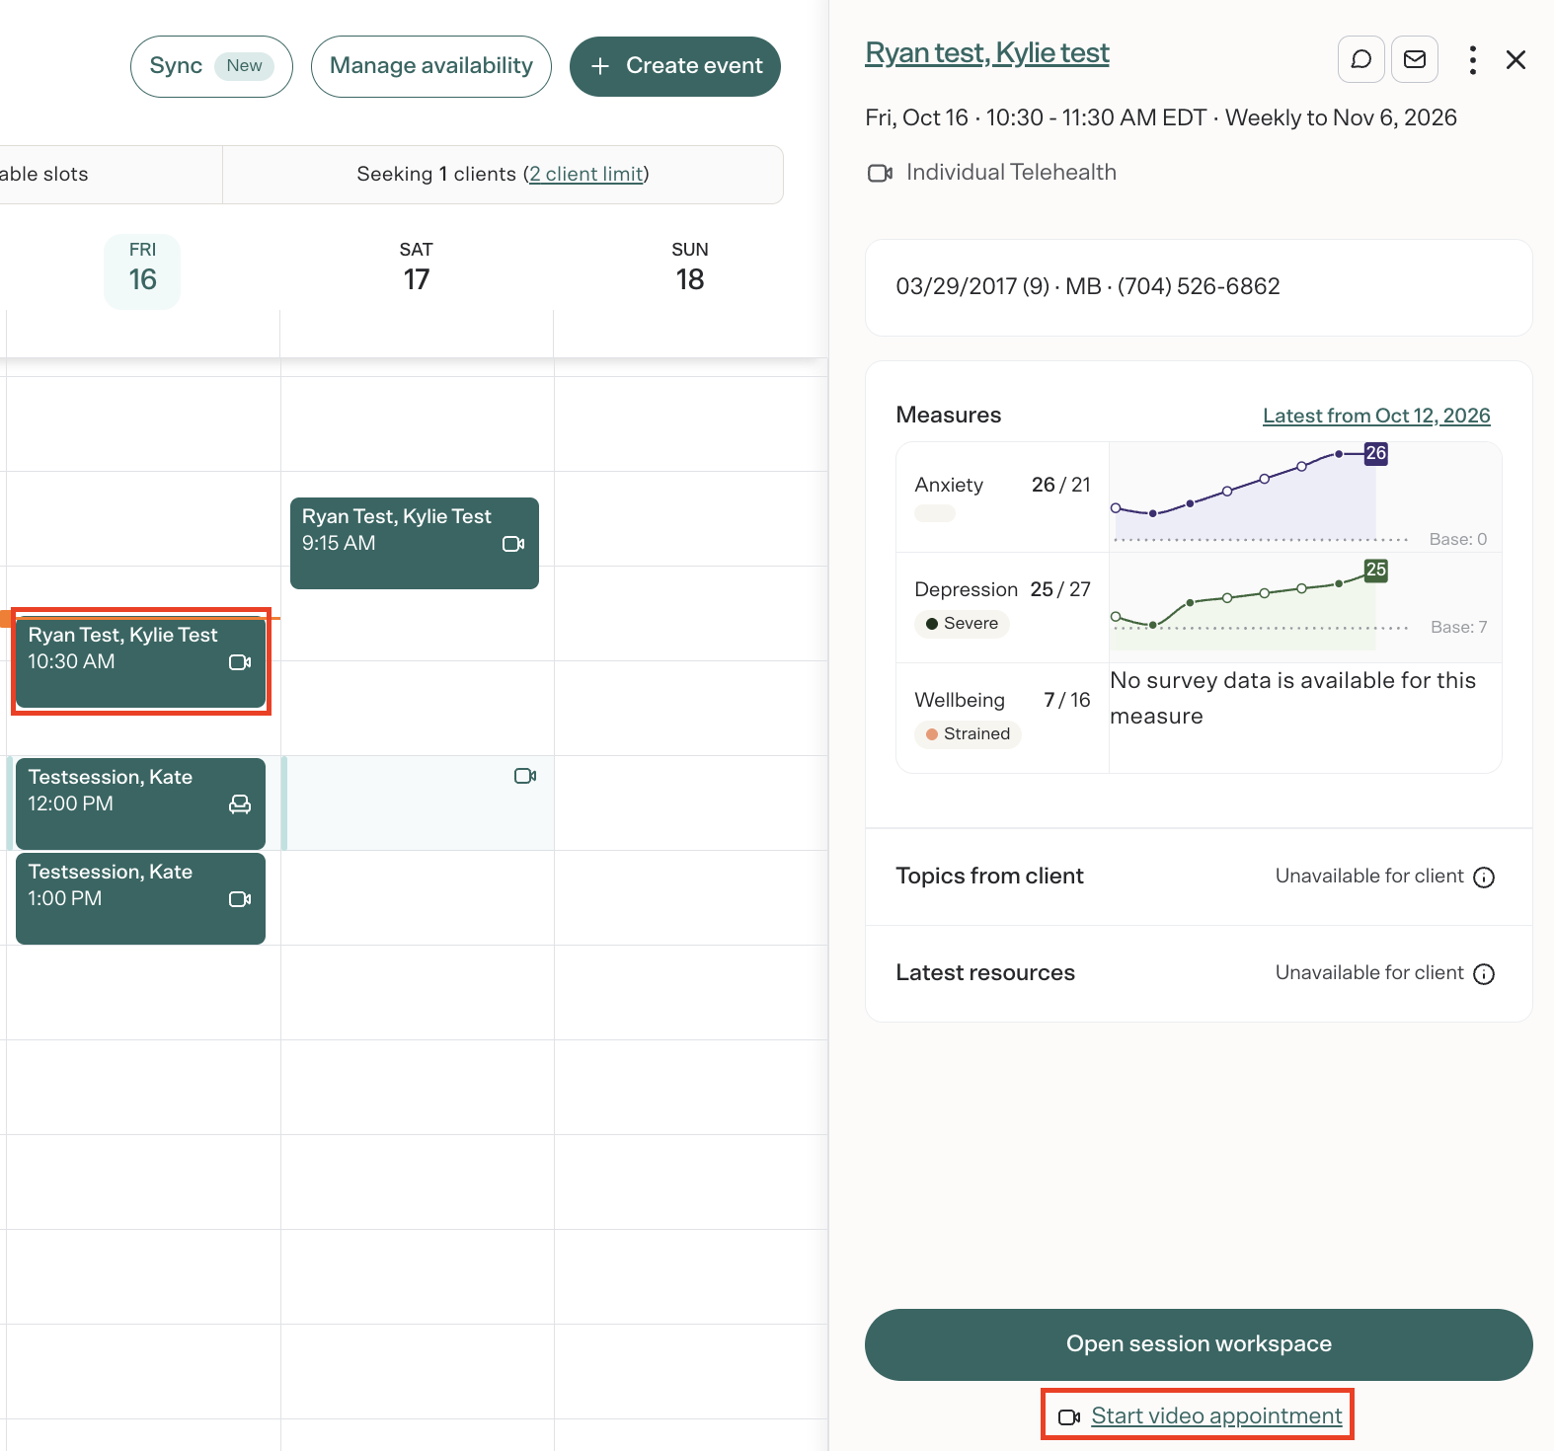The height and width of the screenshot is (1451, 1554).
Task: Select Sunday 18 column header
Action: [x=690, y=268]
